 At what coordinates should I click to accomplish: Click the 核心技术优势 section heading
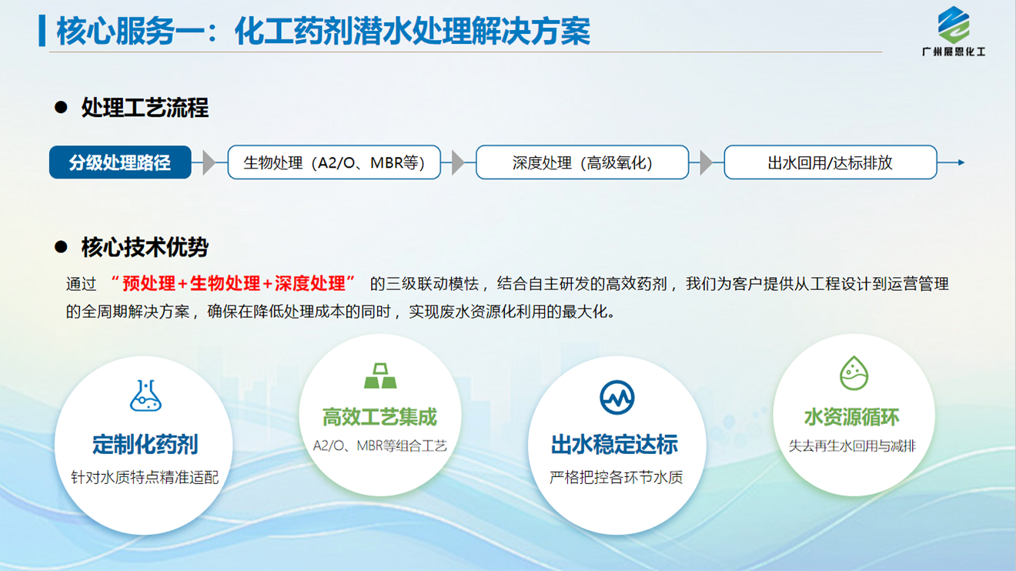pos(145,248)
